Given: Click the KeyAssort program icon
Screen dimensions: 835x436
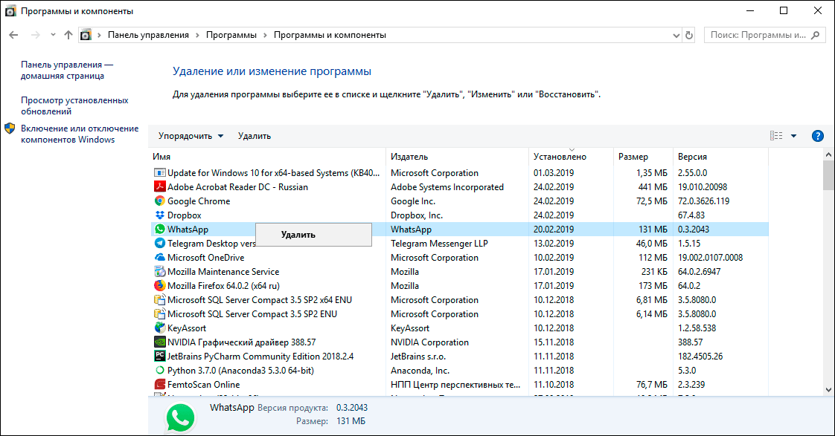Looking at the screenshot, I should (160, 328).
